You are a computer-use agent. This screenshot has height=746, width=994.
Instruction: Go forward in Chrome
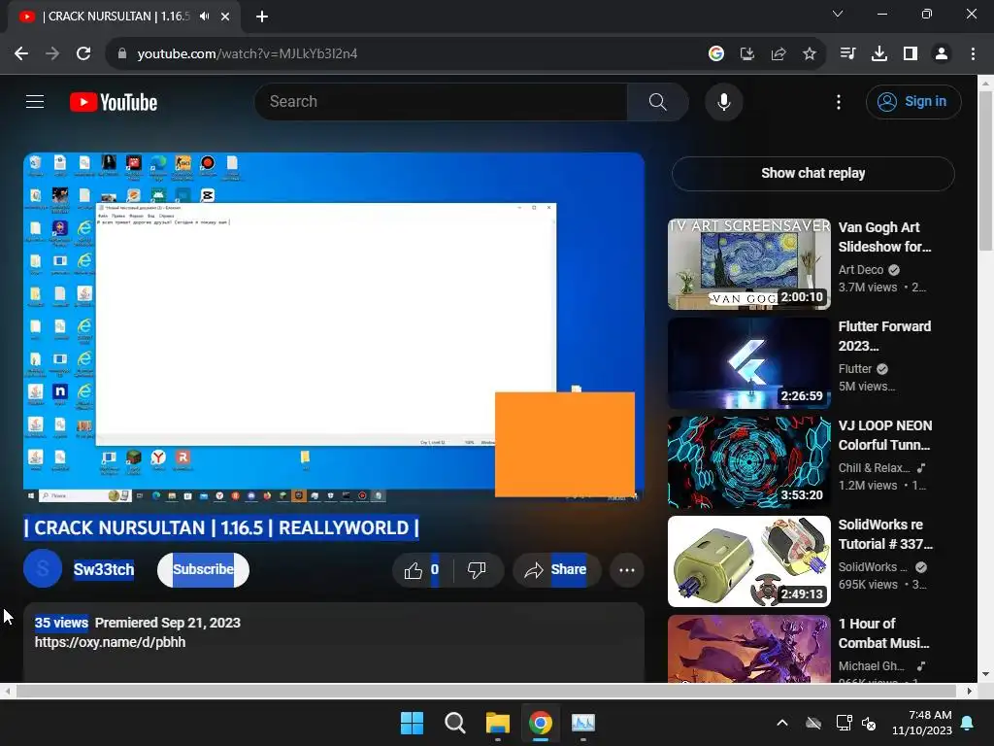point(52,54)
